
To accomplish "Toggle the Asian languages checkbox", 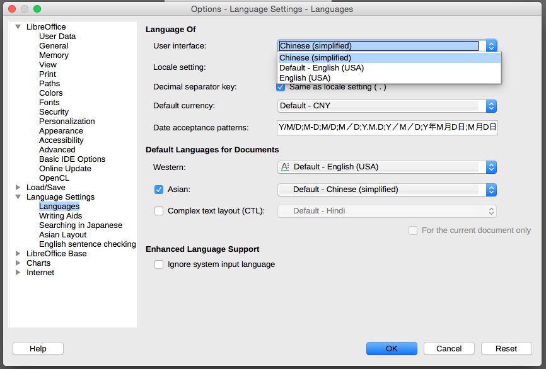I will [x=159, y=189].
